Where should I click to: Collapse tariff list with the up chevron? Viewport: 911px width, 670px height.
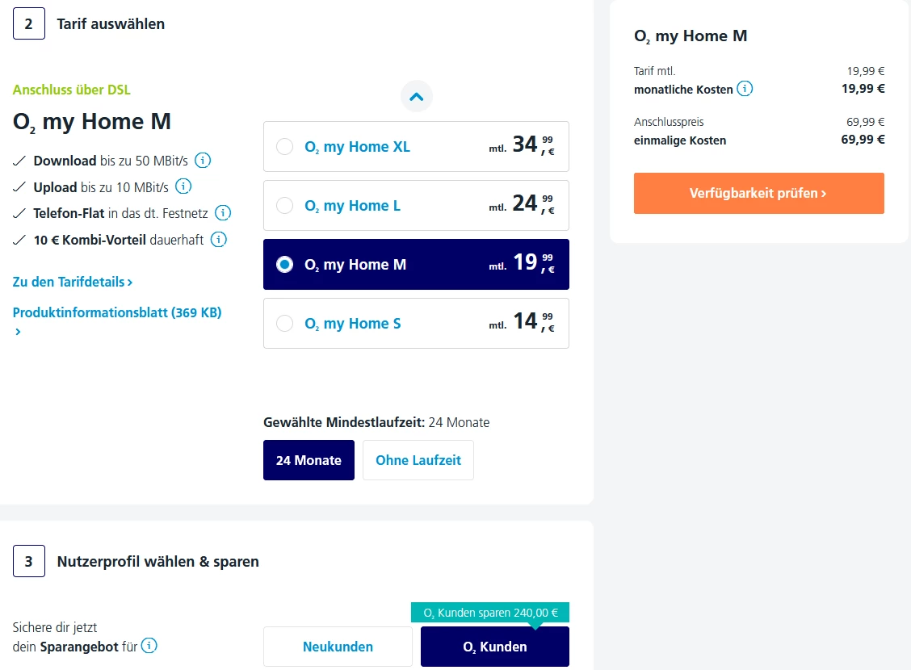pyautogui.click(x=417, y=97)
